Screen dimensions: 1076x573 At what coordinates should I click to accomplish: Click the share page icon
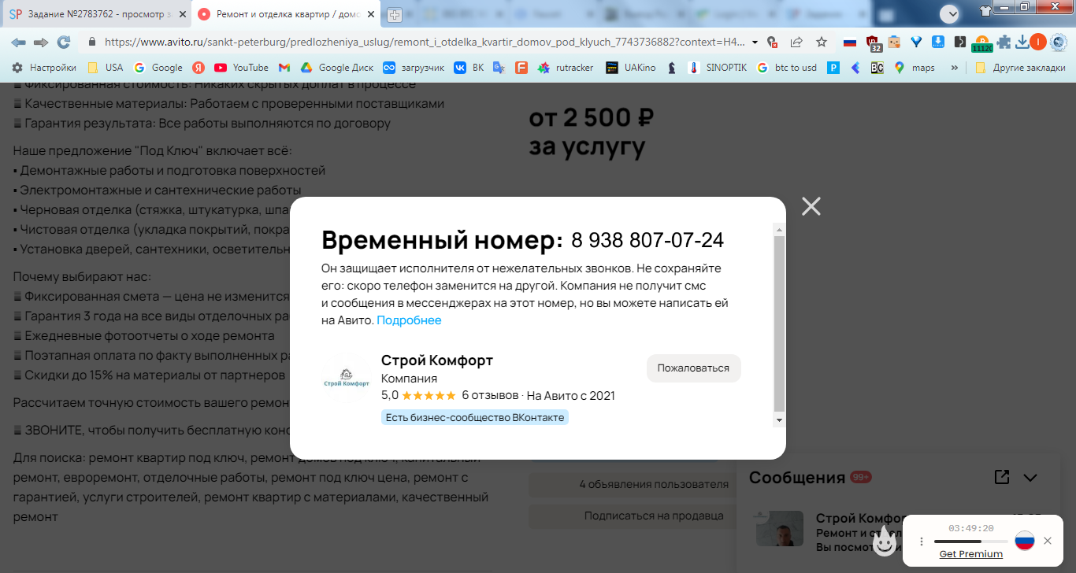(x=796, y=42)
